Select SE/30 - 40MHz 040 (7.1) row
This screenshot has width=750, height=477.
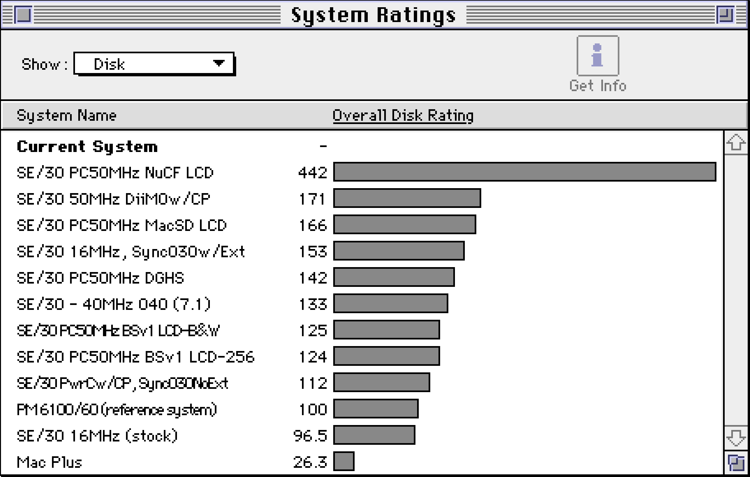pos(362,304)
